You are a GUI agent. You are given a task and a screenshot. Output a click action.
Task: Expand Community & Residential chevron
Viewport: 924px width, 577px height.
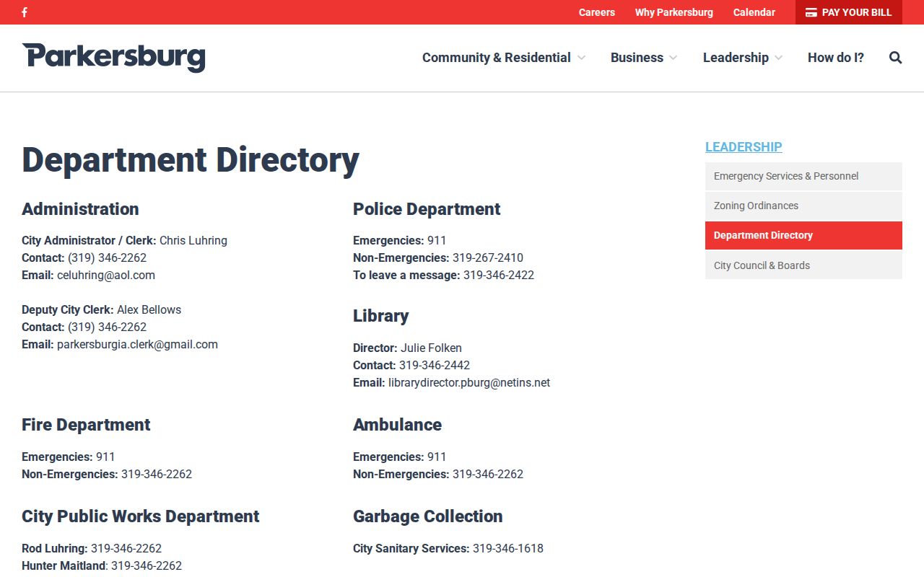click(x=581, y=58)
